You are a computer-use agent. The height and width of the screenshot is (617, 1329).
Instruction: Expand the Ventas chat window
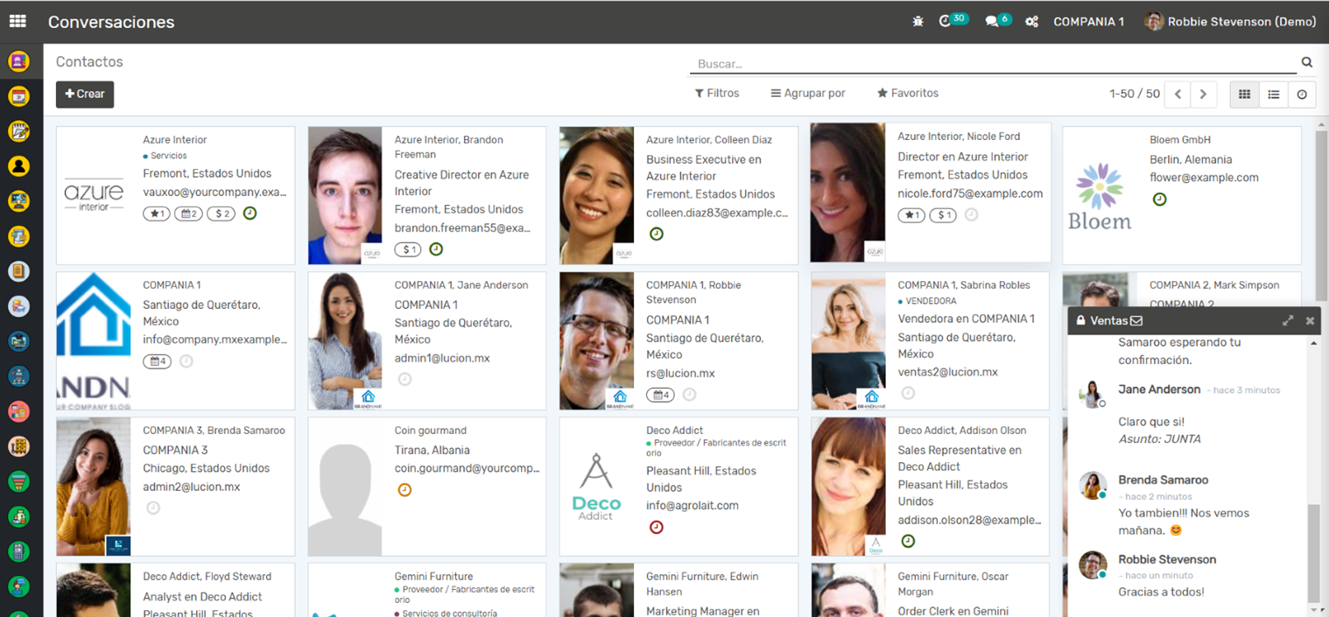1288,320
